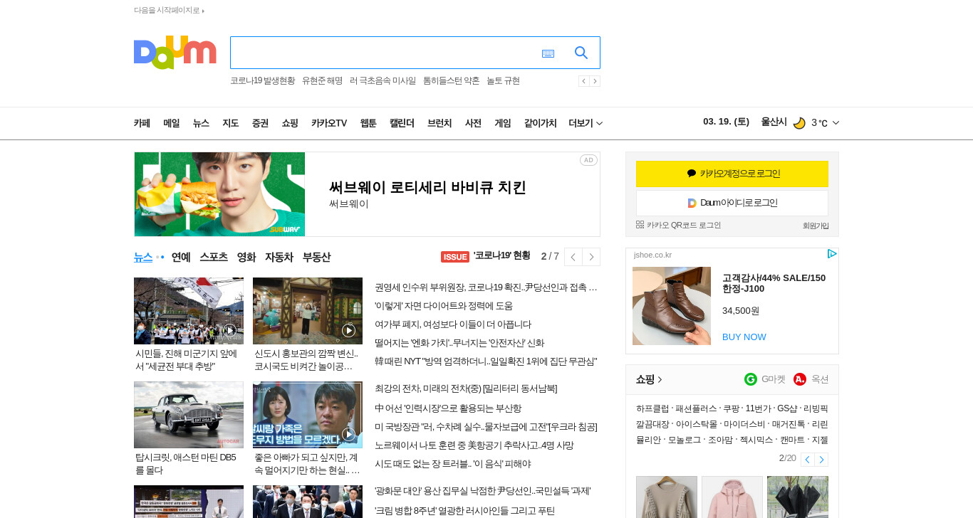This screenshot has width=973, height=518.
Task: Show previous suggested search keywords
Action: tap(583, 81)
